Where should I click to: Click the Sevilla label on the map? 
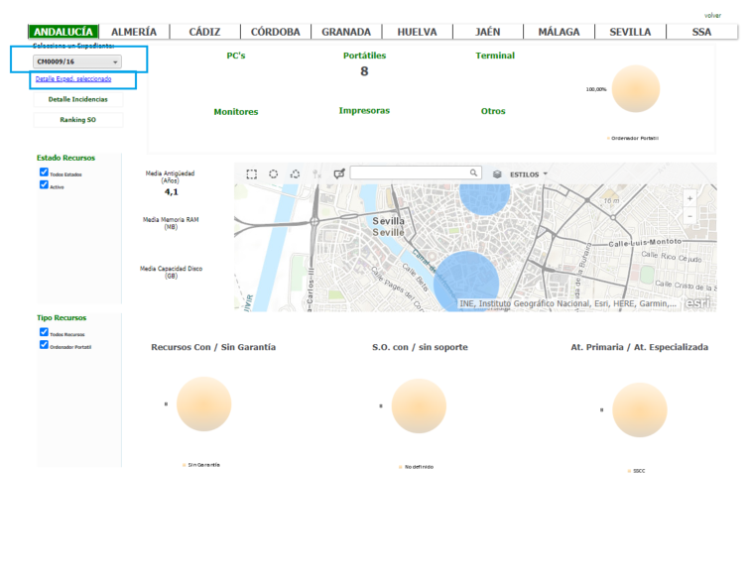[389, 221]
